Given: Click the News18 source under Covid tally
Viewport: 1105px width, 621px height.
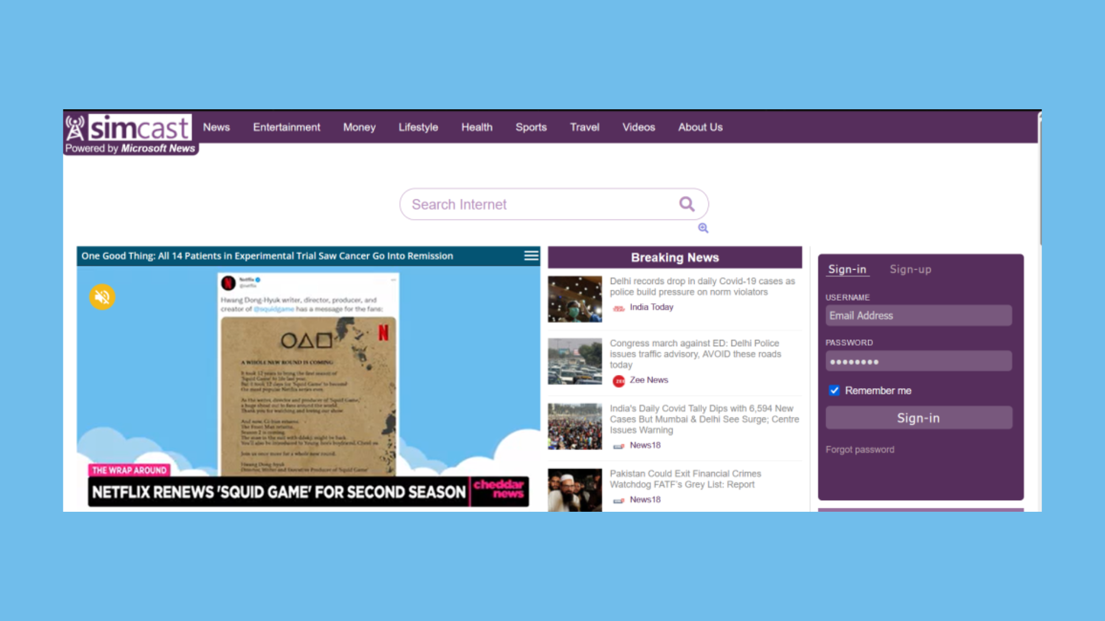Looking at the screenshot, I should (645, 445).
